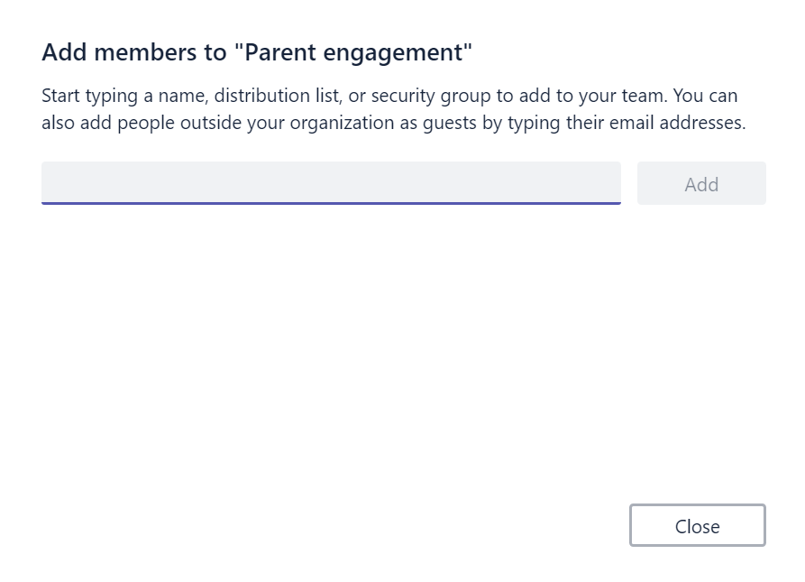The height and width of the screenshot is (582, 805).
Task: Click the member name input field
Action: [x=331, y=183]
